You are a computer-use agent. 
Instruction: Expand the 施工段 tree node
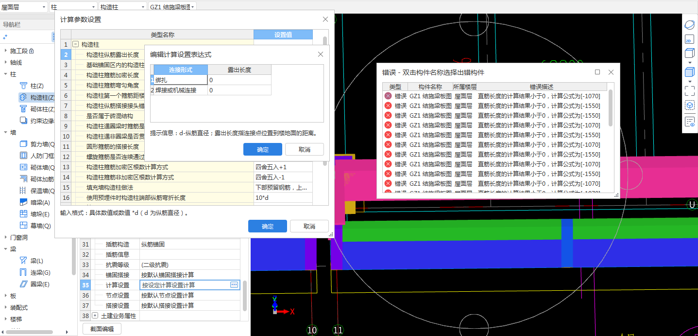tap(5, 51)
